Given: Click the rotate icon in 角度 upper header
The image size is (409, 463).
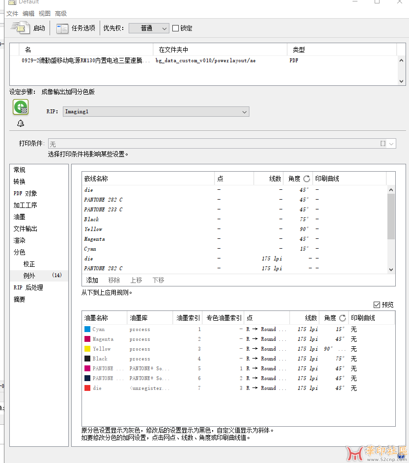Looking at the screenshot, I should (306, 179).
